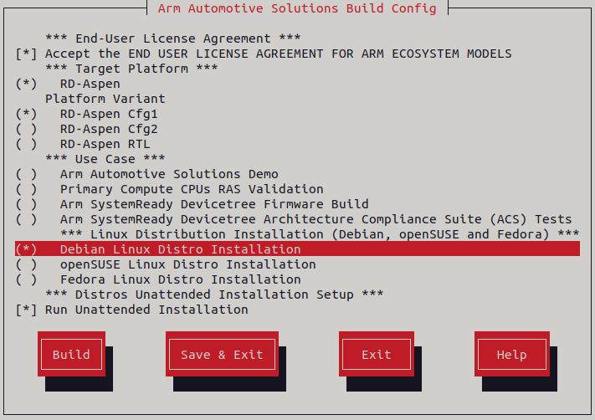The width and height of the screenshot is (595, 420).
Task: Click the Distros Unattended Installation Setup heading
Action: 214,295
